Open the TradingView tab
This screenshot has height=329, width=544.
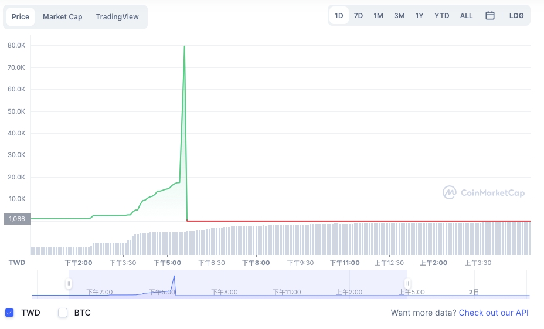pyautogui.click(x=117, y=16)
